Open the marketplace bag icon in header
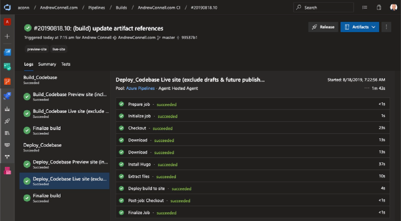Image resolution: width=401 pixels, height=221 pixels. (379, 7)
